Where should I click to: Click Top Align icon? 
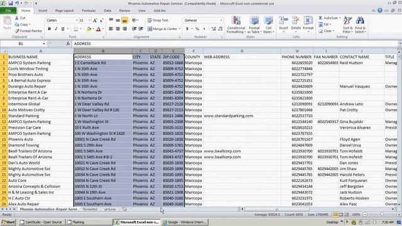pos(111,20)
